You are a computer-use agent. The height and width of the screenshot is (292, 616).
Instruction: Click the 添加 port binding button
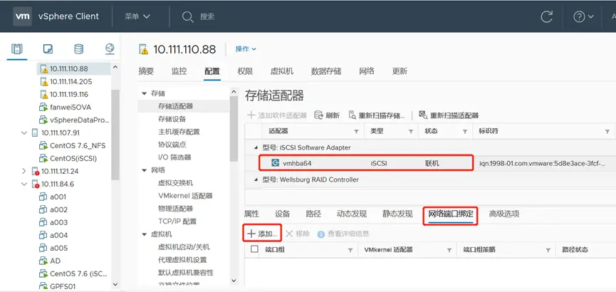coord(263,234)
